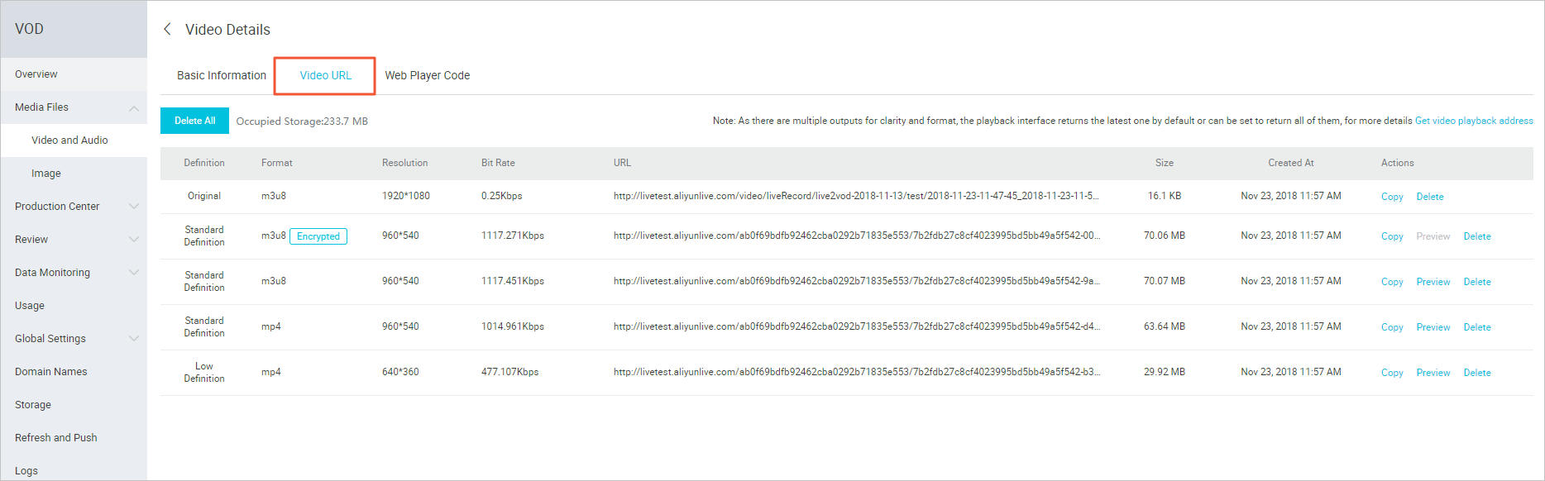Copy the Original m3u8 video URL
Viewport: 1545px width, 481px height.
(1392, 197)
